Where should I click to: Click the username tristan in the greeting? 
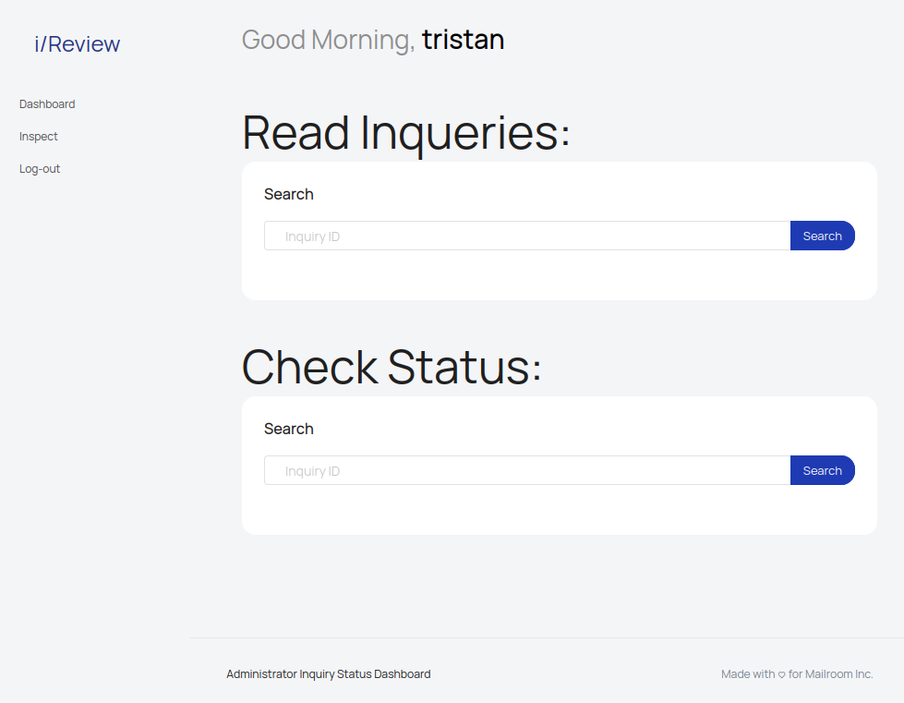click(463, 40)
